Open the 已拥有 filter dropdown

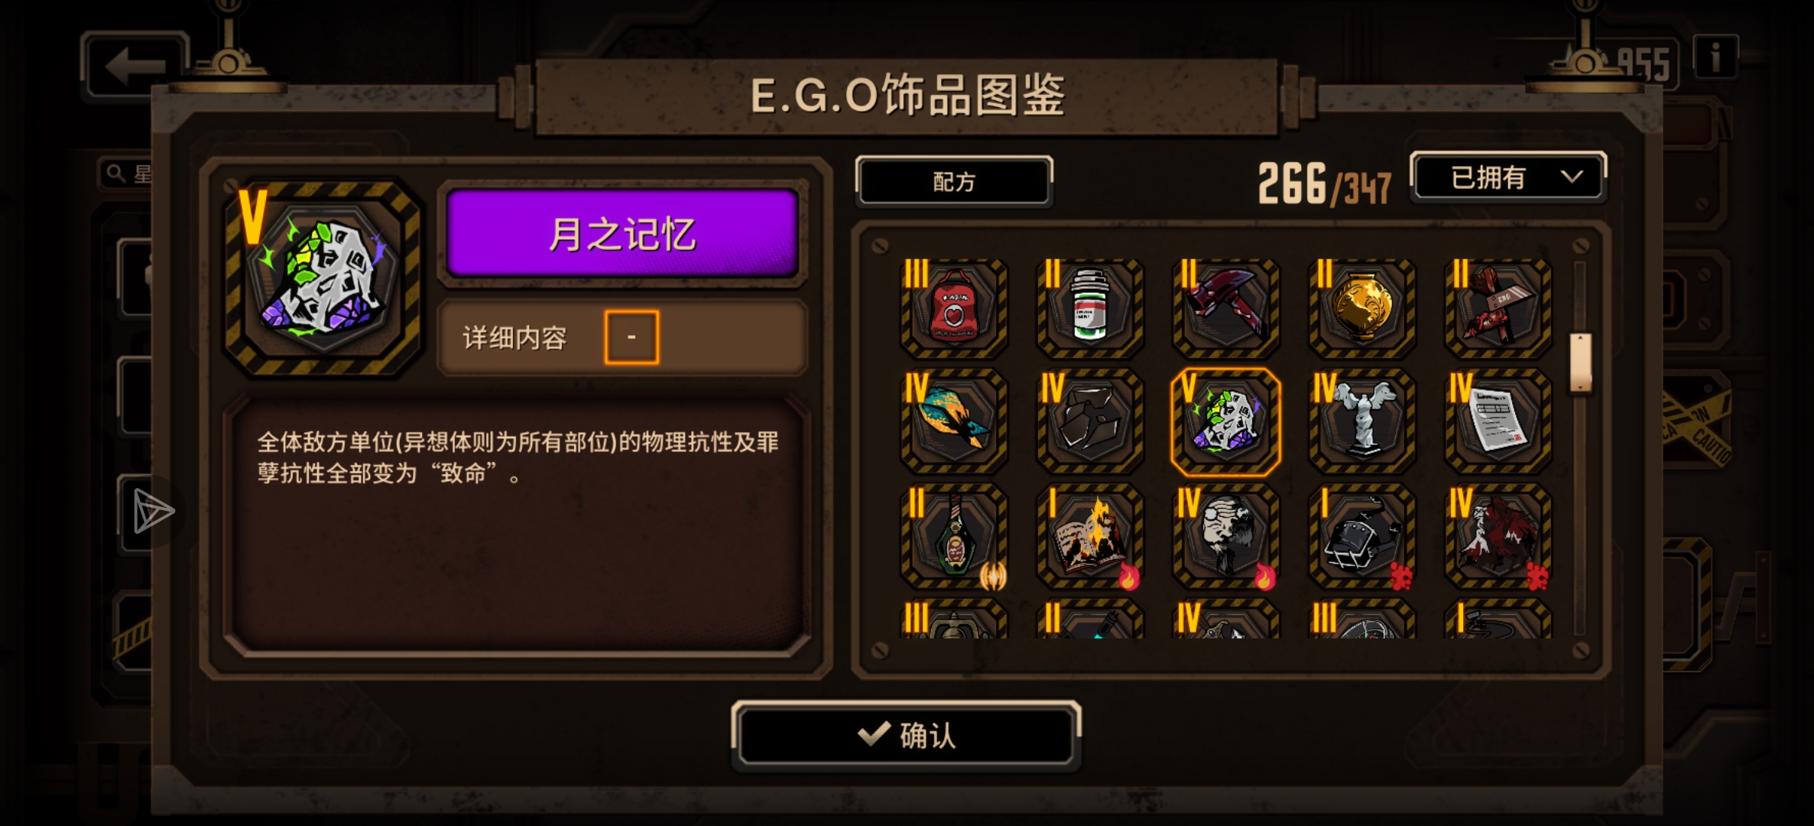[1508, 178]
